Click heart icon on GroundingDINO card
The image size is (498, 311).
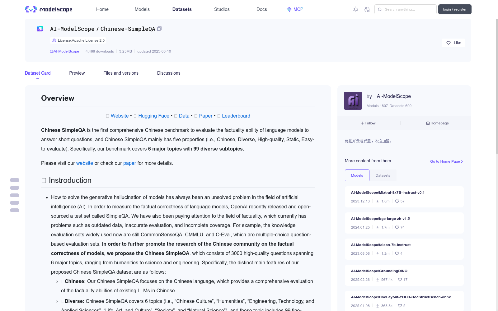click(x=400, y=280)
